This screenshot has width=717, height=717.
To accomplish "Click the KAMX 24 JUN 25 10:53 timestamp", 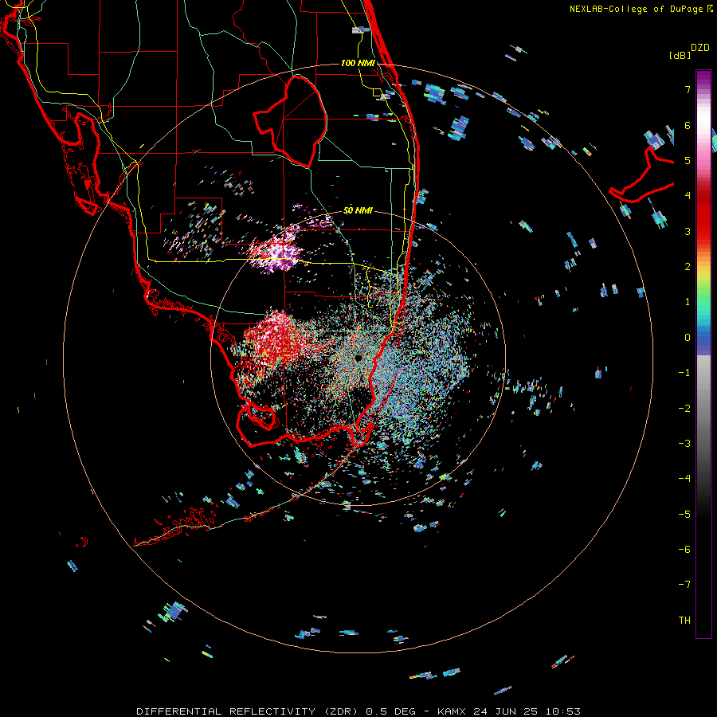I will tap(509, 711).
